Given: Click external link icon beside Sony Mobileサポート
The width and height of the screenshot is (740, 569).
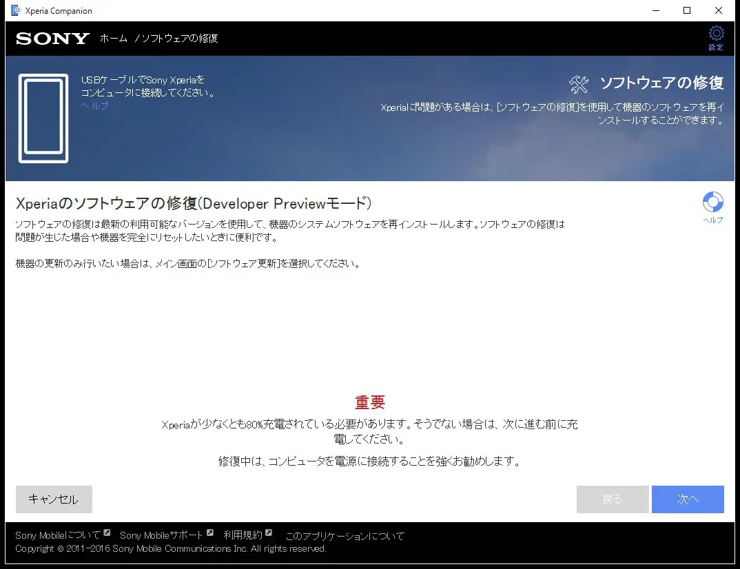Looking at the screenshot, I should tap(210, 532).
